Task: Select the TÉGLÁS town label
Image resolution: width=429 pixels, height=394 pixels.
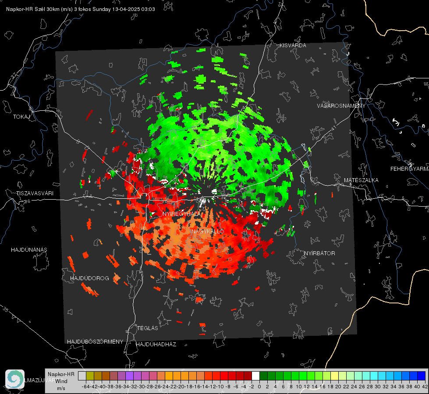Action: pyautogui.click(x=148, y=328)
